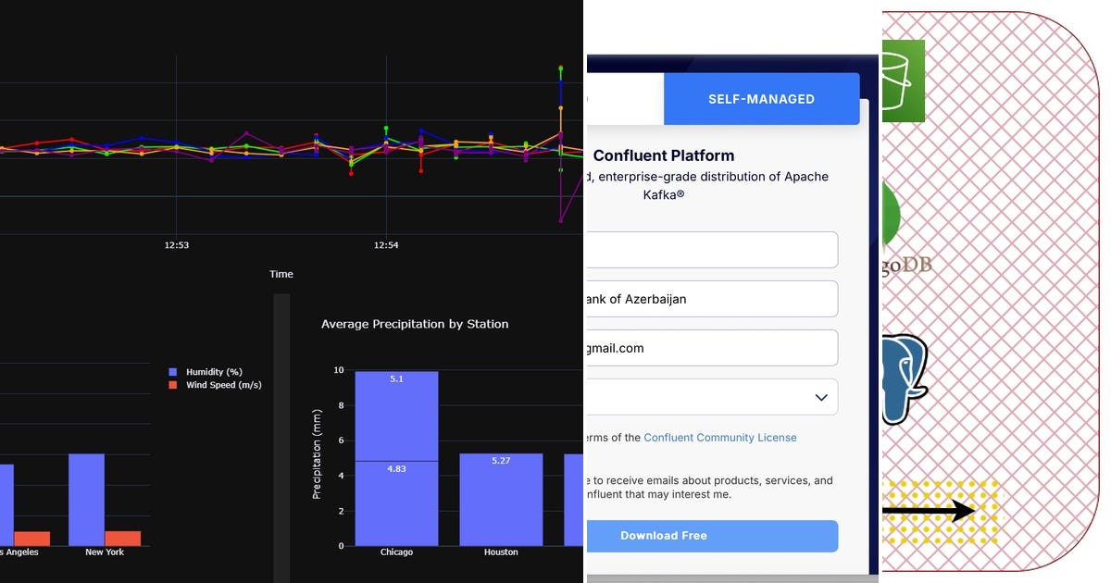Expand the chevron on the form select field

click(820, 396)
